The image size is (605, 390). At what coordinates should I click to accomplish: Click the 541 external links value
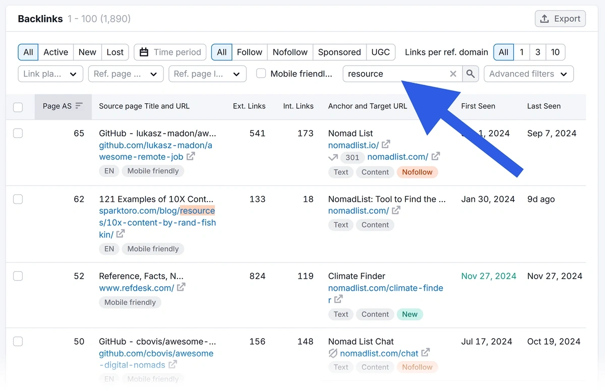pos(257,134)
